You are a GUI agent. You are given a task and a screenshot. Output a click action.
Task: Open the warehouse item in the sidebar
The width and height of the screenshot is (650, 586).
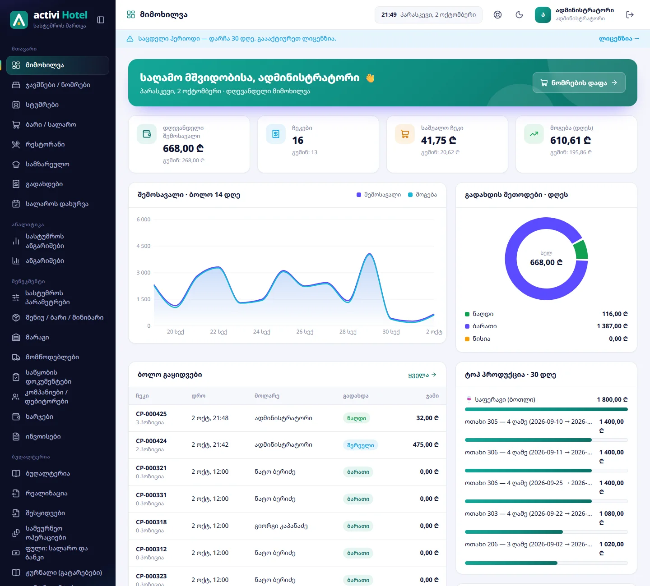click(x=58, y=337)
